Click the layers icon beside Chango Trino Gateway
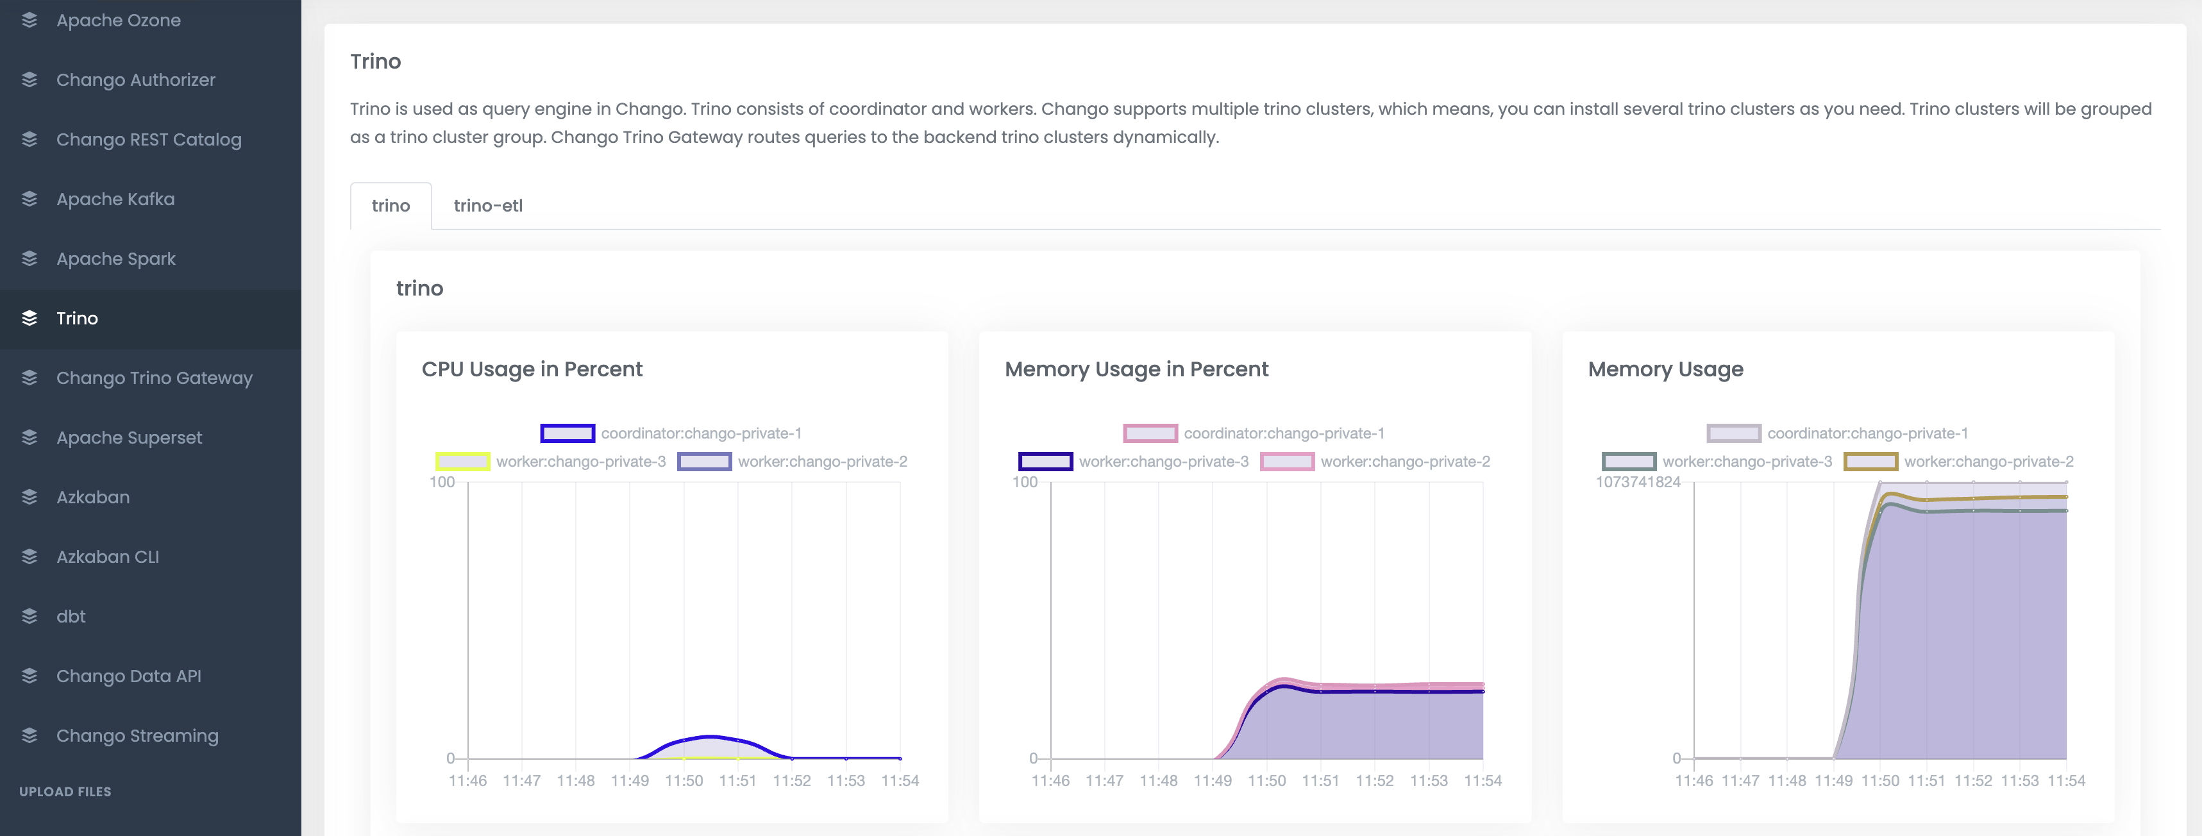 point(30,378)
